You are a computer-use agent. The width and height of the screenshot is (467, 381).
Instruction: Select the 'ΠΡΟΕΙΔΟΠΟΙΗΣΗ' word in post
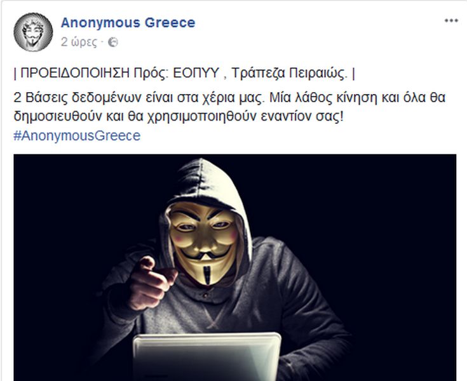tap(75, 73)
